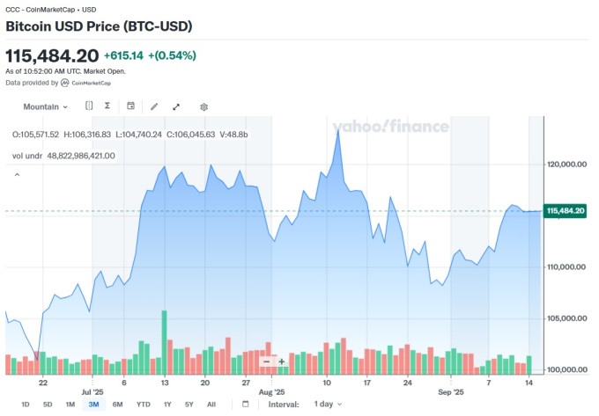The image size is (599, 416).
Task: Select the YTD range tab
Action: (x=144, y=405)
